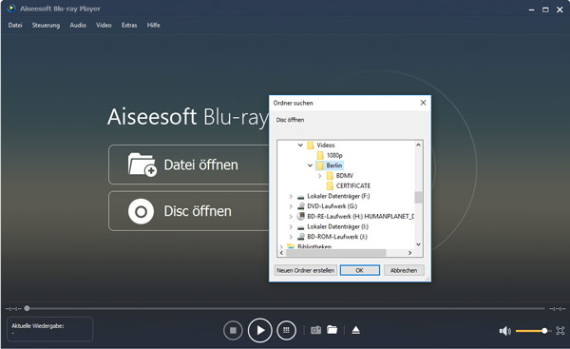
Task: Open the Video menu
Action: click(104, 25)
